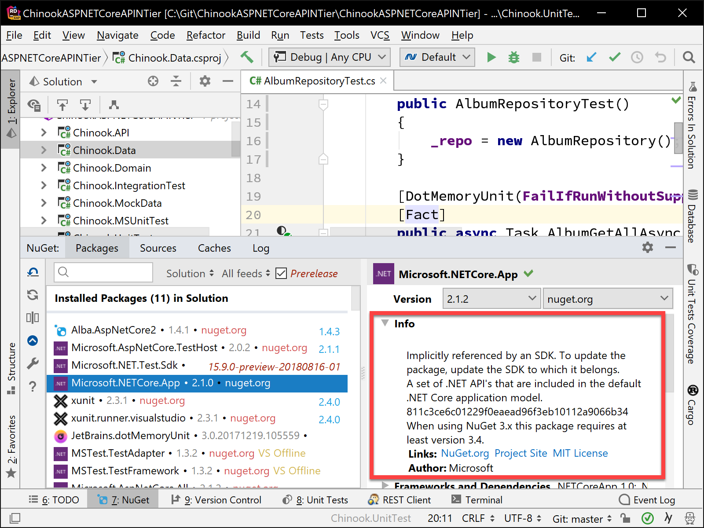Open Solution view dropdown arrow
Screen dimensions: 704x528
pyautogui.click(x=94, y=81)
